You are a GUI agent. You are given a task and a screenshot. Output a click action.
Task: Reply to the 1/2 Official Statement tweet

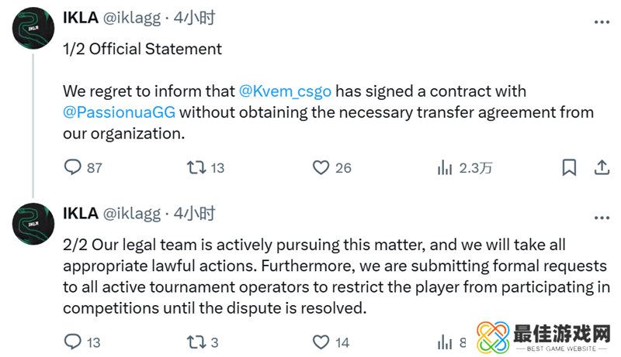coord(73,166)
